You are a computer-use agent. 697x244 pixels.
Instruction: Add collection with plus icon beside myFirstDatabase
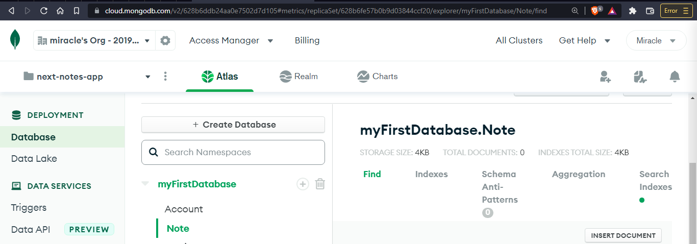(303, 184)
